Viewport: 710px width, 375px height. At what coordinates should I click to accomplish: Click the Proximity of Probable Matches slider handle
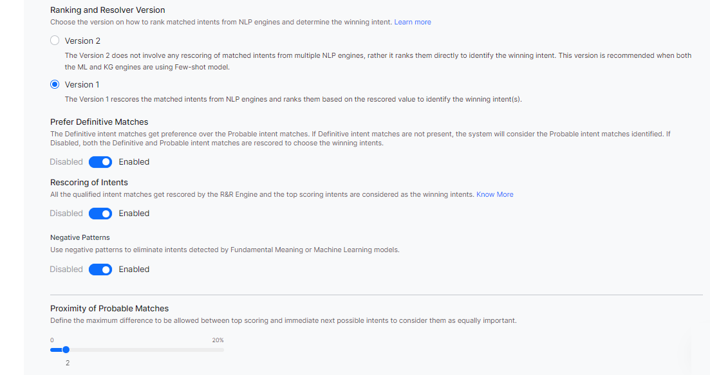click(x=66, y=350)
